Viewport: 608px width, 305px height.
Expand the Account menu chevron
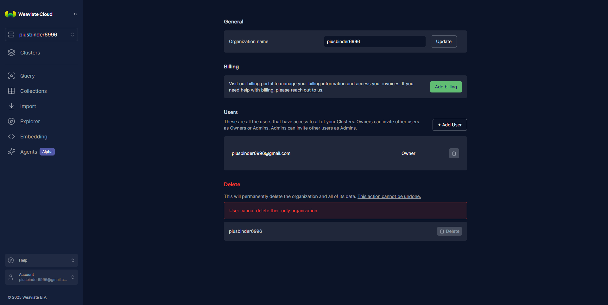73,277
